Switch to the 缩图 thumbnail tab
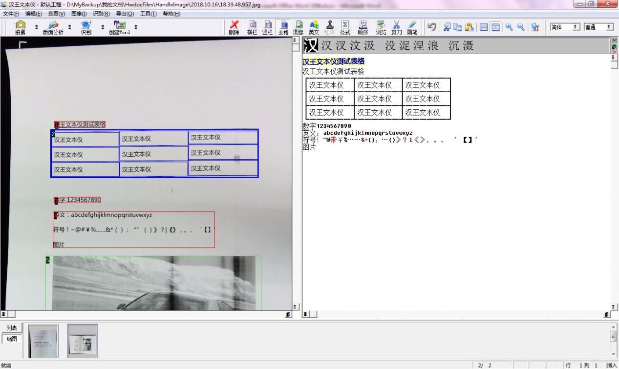Image resolution: width=619 pixels, height=369 pixels. (12, 339)
